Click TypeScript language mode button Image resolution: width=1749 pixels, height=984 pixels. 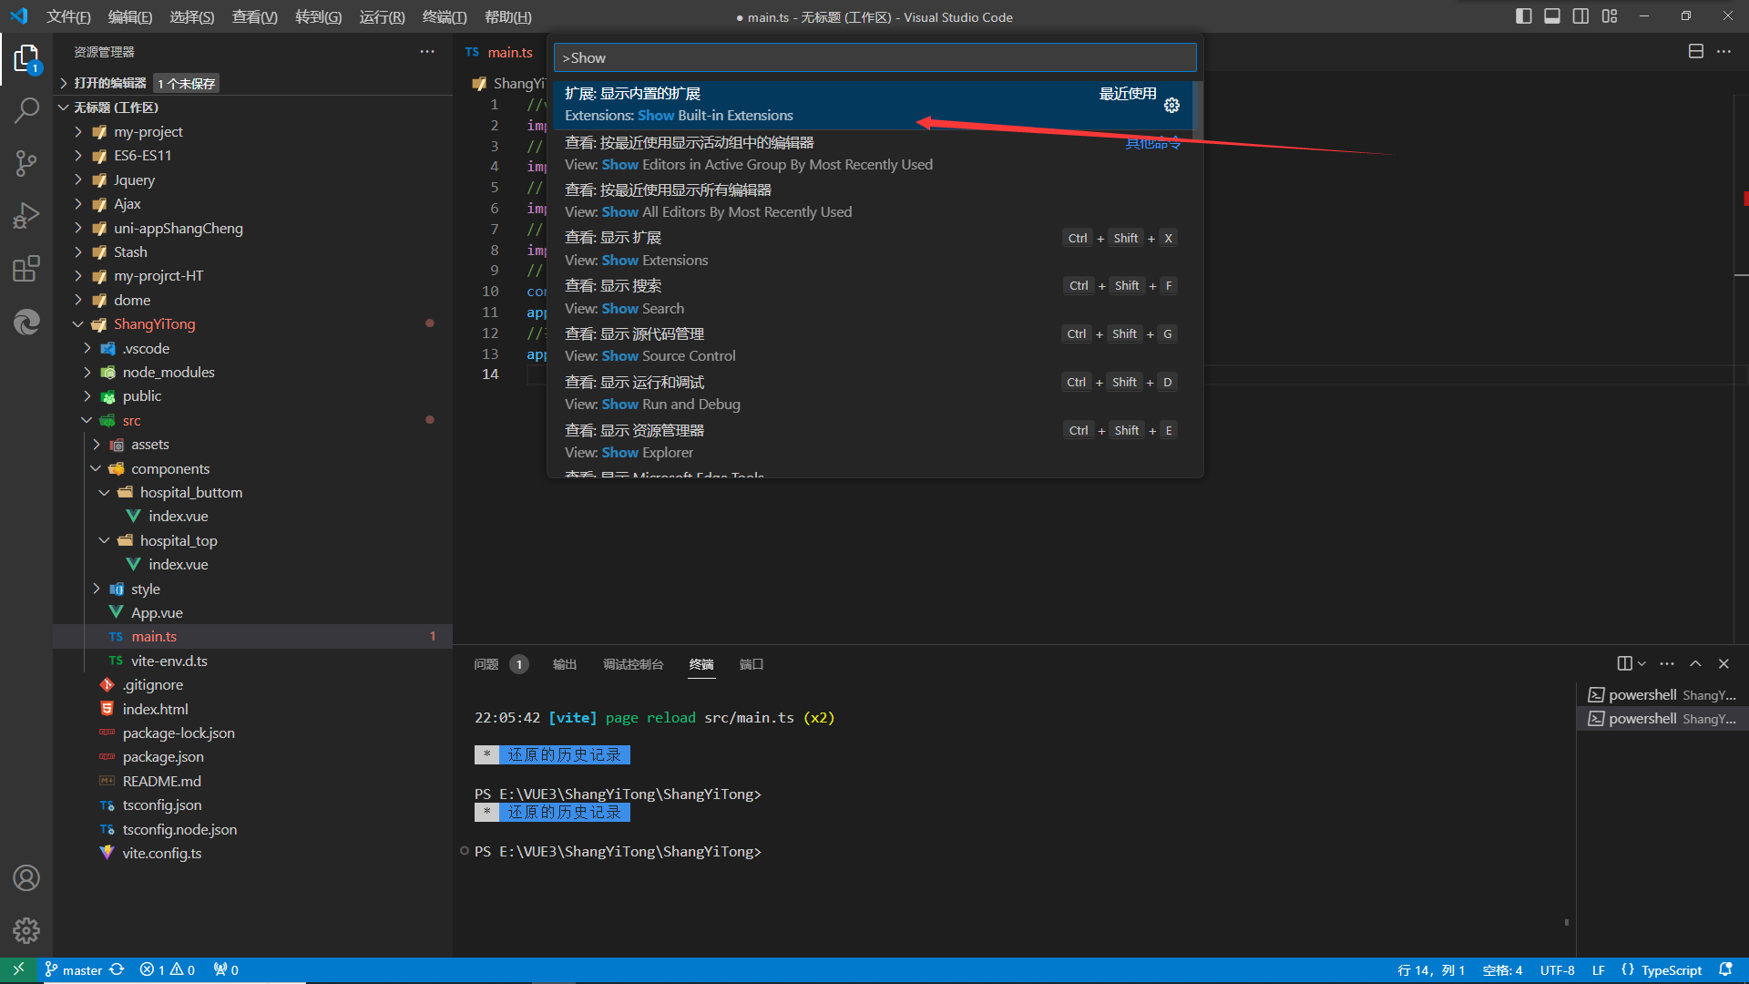[x=1671, y=970]
